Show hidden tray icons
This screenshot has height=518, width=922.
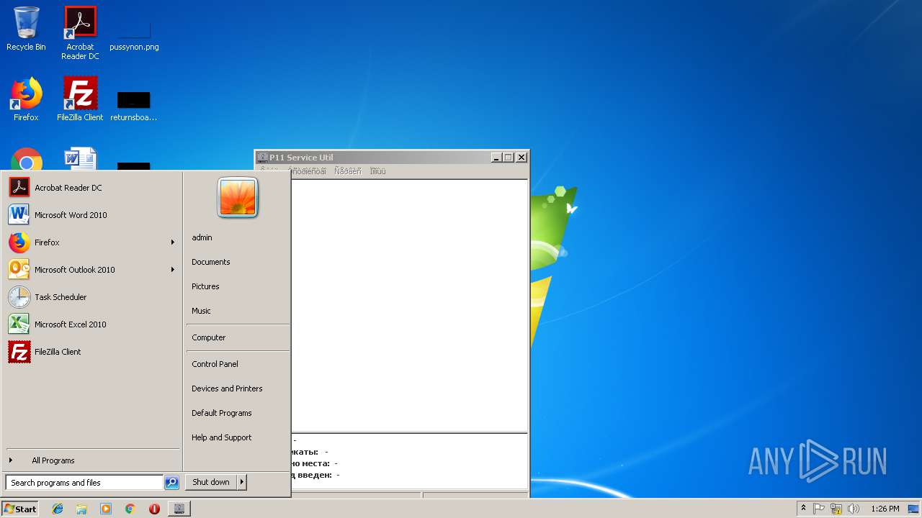coord(803,509)
